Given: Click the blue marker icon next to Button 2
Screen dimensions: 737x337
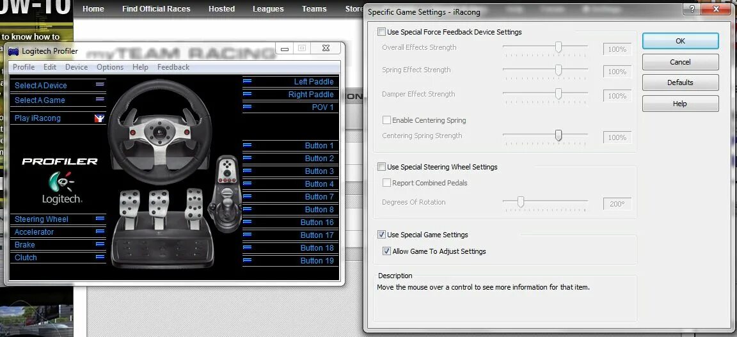Looking at the screenshot, I should (x=247, y=158).
